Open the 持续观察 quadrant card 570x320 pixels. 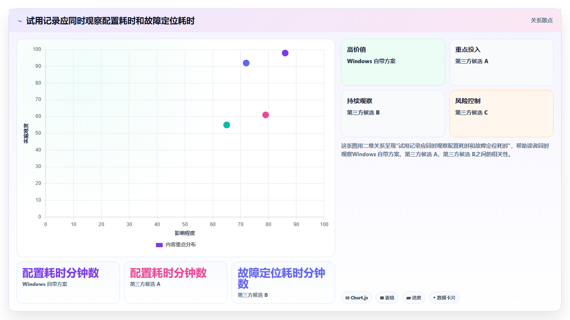(x=393, y=114)
